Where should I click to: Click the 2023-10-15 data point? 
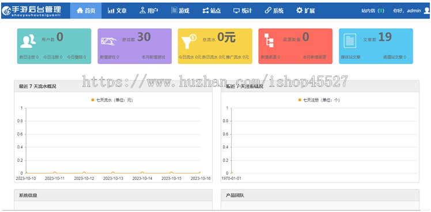click(172, 173)
